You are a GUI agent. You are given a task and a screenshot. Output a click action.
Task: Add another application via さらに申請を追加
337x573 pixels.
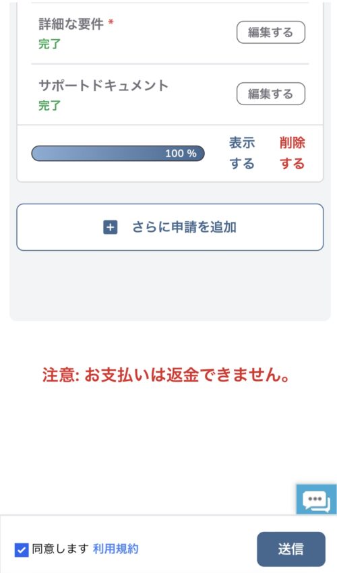point(170,227)
